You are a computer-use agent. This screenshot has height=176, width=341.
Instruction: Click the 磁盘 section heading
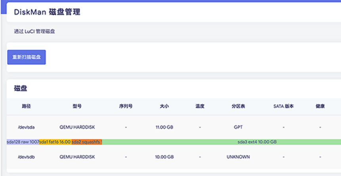click(x=21, y=88)
